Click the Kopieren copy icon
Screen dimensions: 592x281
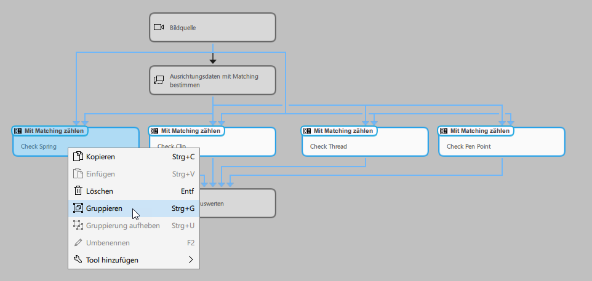pyautogui.click(x=78, y=157)
